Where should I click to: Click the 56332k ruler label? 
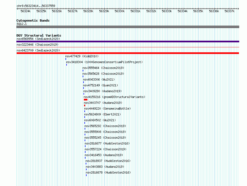[151, 11]
